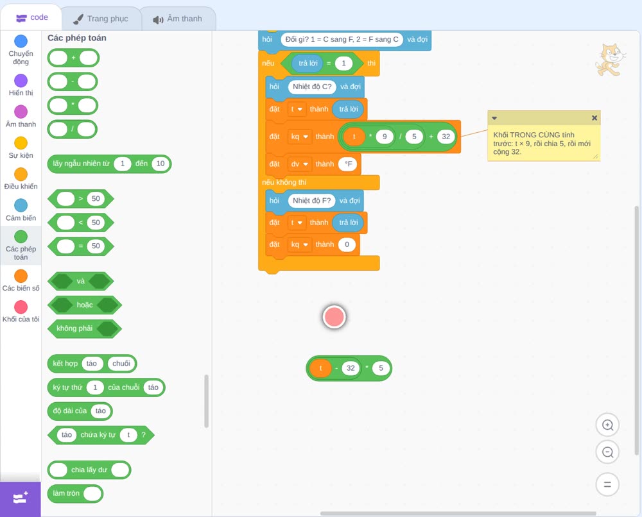The width and height of the screenshot is (642, 517).
Task: Open the dv variable dropdown
Action: click(x=299, y=164)
